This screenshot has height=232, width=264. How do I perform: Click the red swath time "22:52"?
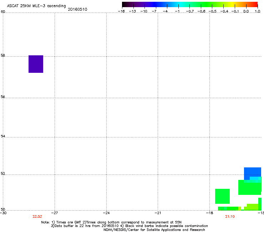click(37, 217)
